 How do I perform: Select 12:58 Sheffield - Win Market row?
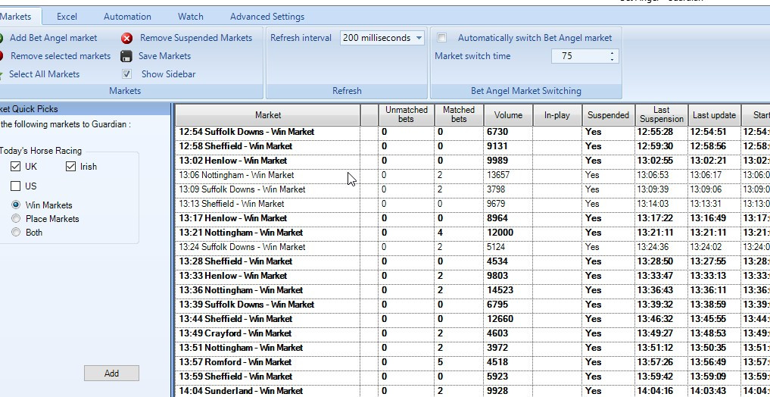click(472, 146)
